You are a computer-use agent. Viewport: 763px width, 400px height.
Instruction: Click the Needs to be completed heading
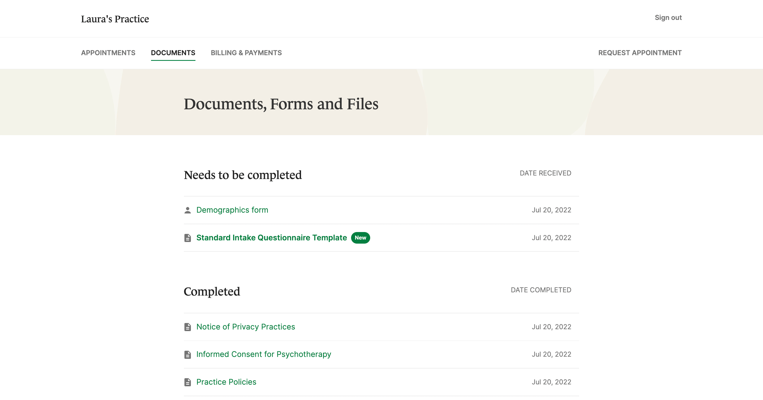pyautogui.click(x=243, y=175)
